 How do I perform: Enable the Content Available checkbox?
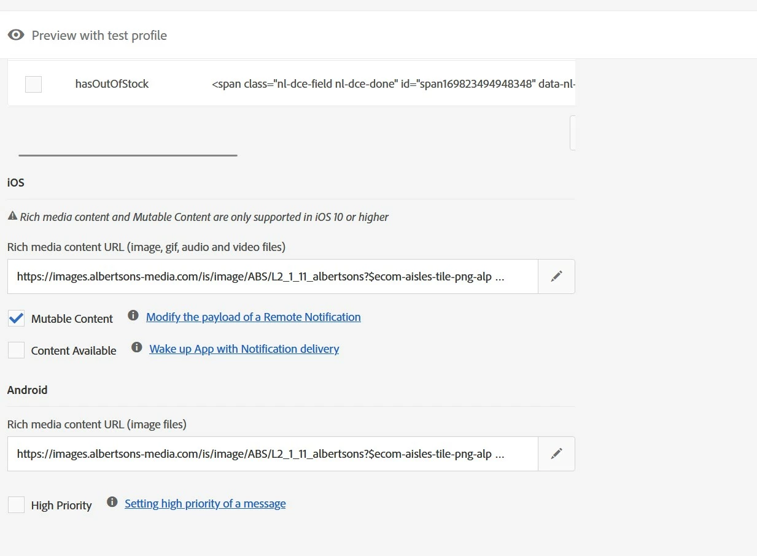click(16, 350)
